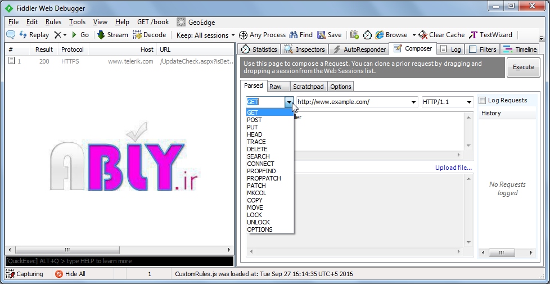This screenshot has height=284, width=550.
Task: Choose OPTIONS in method list
Action: (x=270, y=229)
